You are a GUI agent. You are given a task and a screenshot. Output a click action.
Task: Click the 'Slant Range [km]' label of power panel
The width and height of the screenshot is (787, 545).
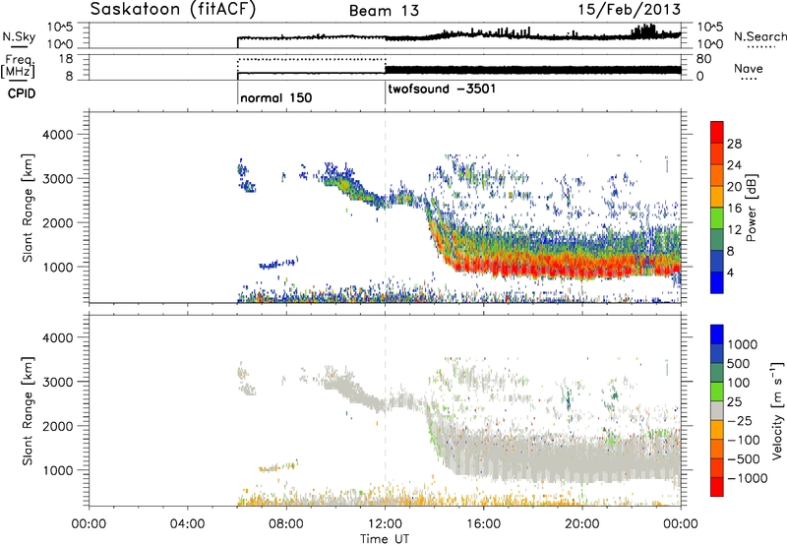(28, 208)
